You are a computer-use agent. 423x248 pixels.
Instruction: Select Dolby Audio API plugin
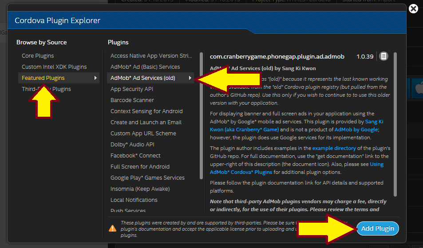[x=132, y=145]
